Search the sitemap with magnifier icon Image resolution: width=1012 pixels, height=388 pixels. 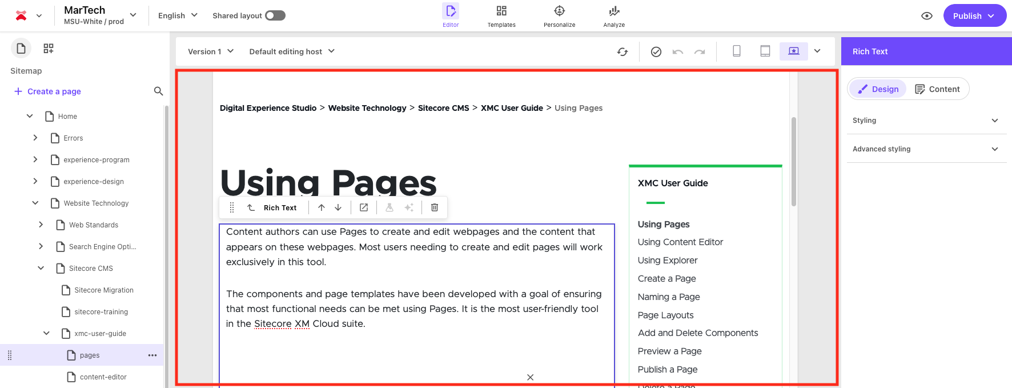point(158,91)
